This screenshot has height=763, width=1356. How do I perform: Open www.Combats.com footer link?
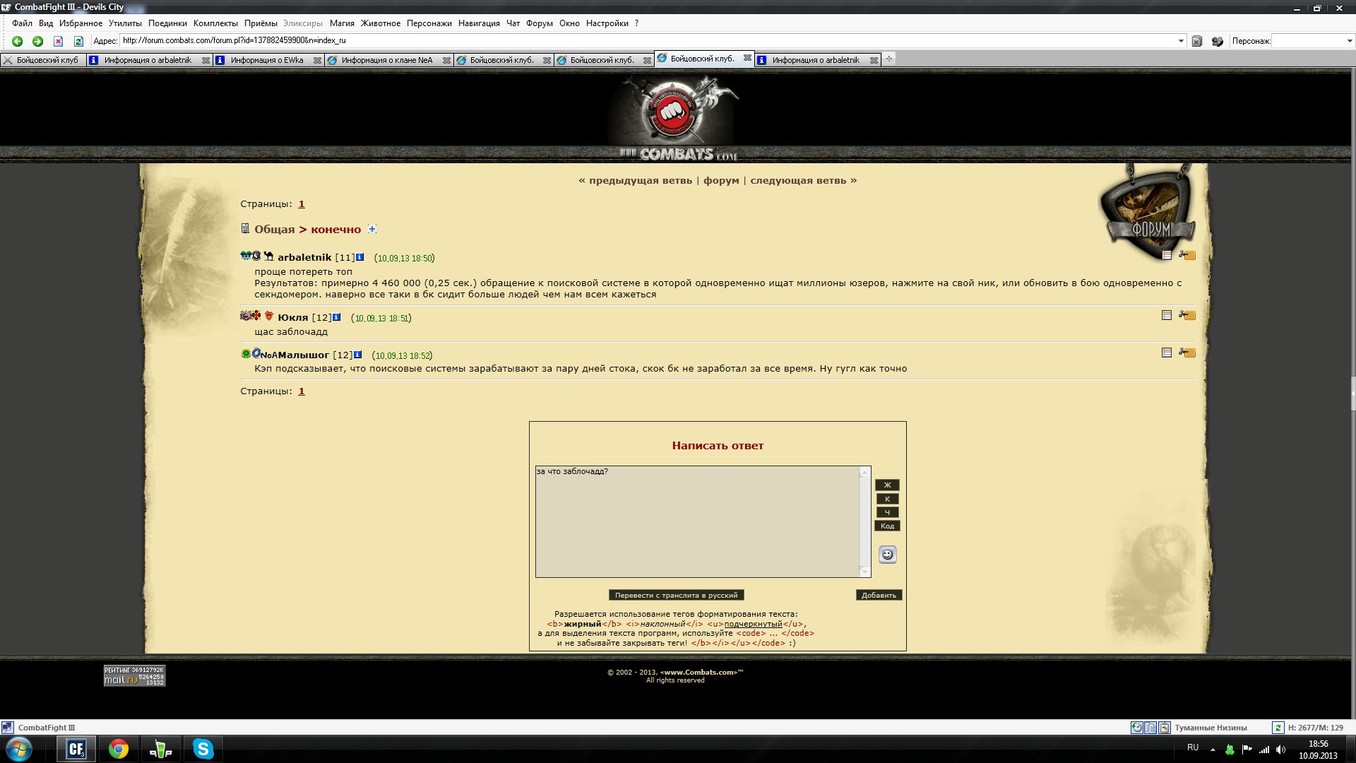coord(700,672)
